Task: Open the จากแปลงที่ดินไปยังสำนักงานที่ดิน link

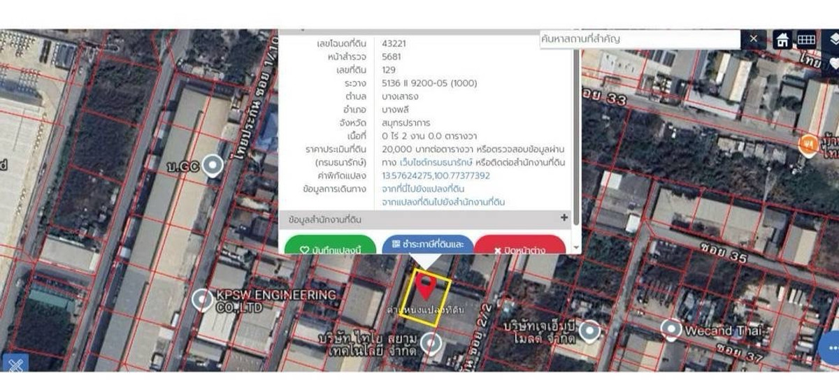Action: point(443,202)
